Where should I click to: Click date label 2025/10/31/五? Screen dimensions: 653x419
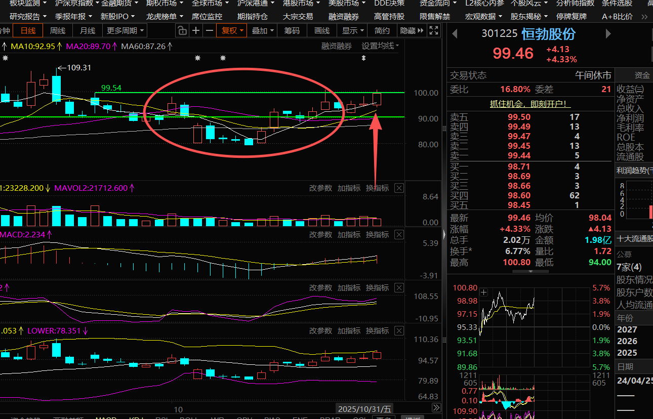tap(364, 409)
